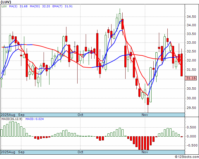Click 2025Aug on the price chart date axis

coord(8,115)
